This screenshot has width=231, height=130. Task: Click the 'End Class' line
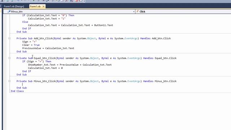click(x=17, y=91)
